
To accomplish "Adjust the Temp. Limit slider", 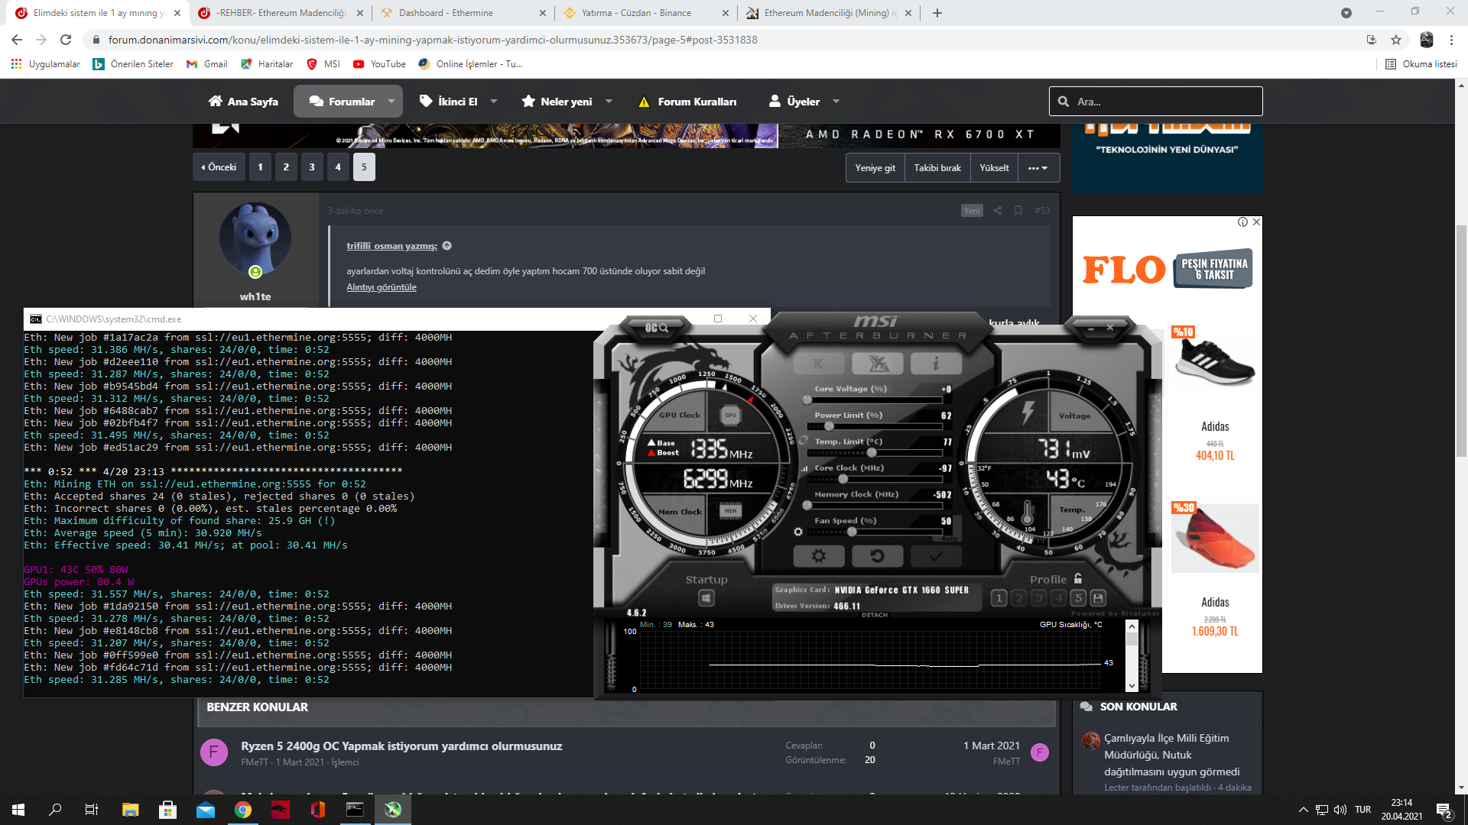I will (874, 452).
